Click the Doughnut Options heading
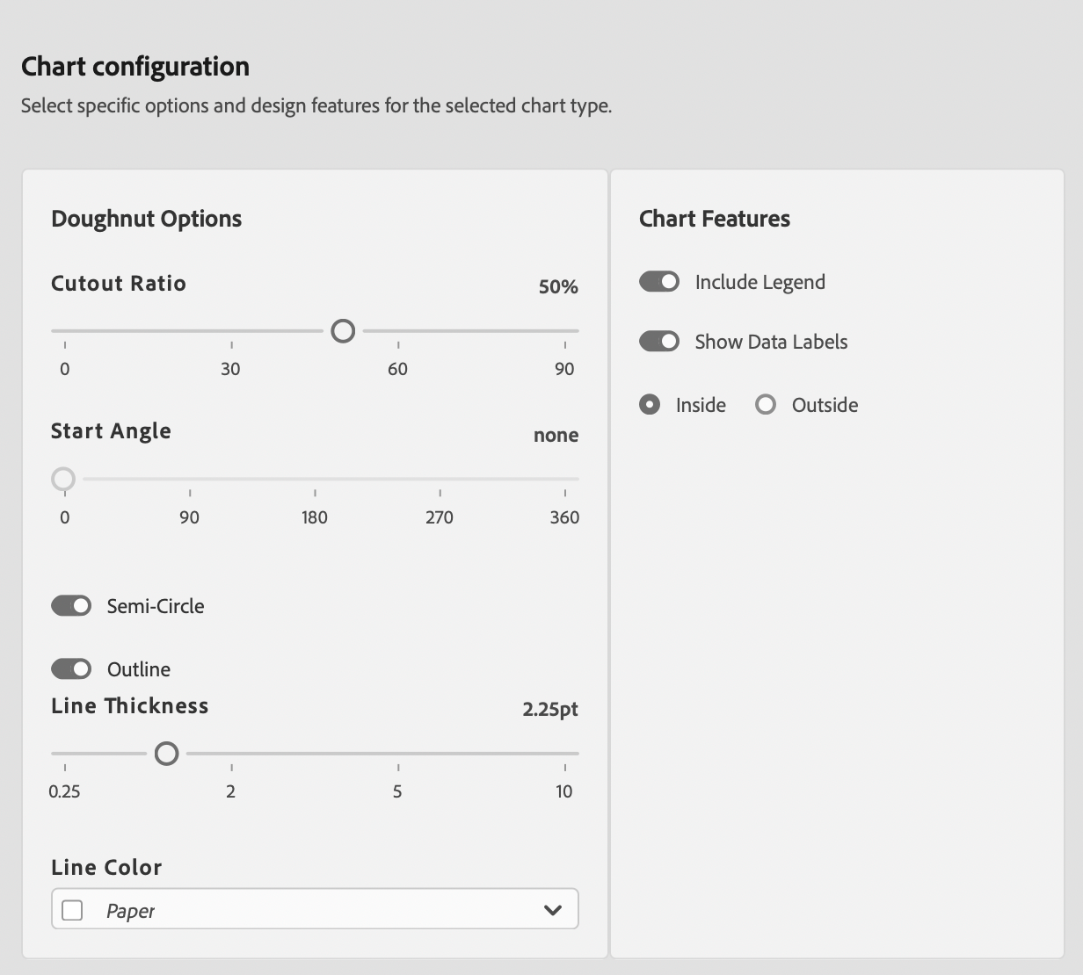Viewport: 1083px width, 975px height. (x=147, y=219)
